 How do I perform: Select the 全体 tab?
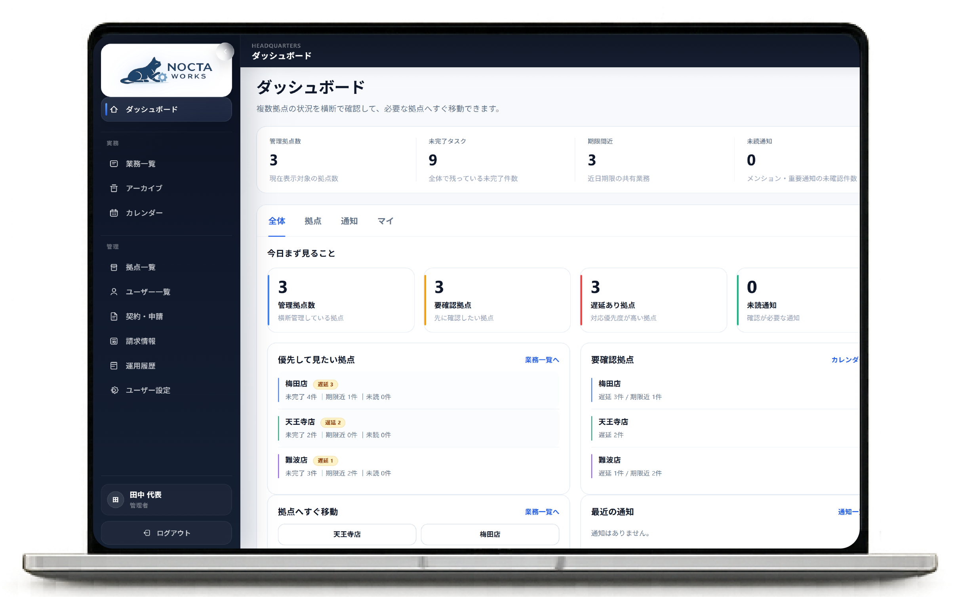coord(276,221)
